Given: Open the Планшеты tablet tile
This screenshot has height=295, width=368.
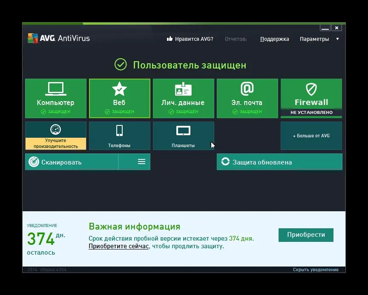Looking at the screenshot, I should click(x=183, y=136).
